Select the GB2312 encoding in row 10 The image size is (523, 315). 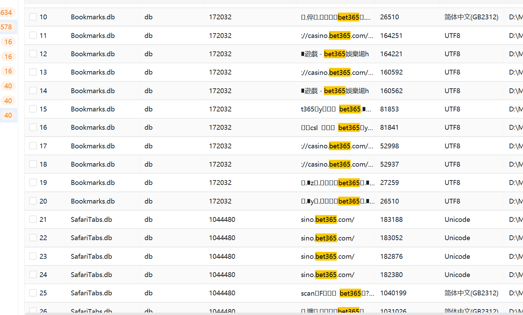472,17
